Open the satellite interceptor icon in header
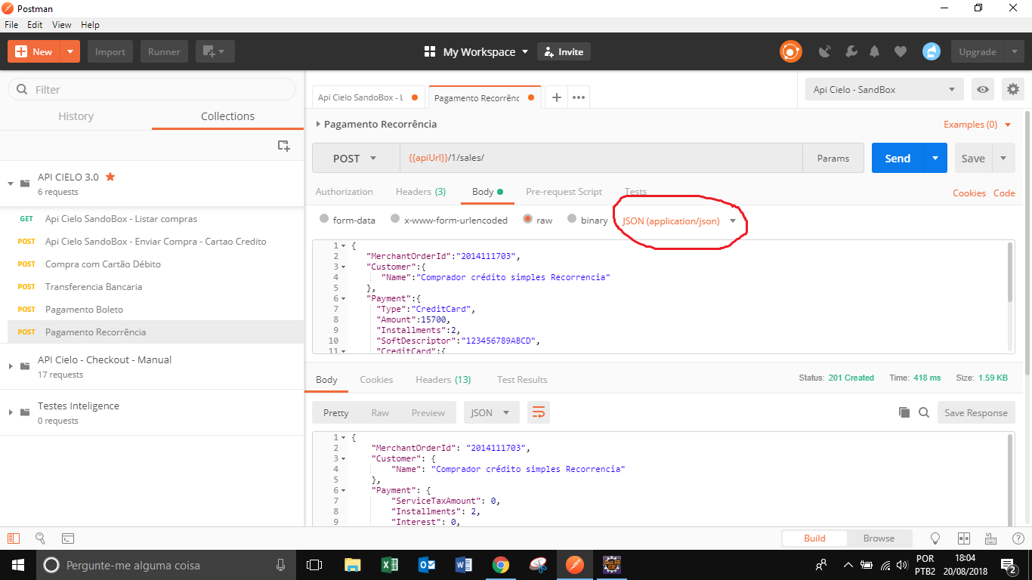This screenshot has width=1032, height=580. [825, 51]
